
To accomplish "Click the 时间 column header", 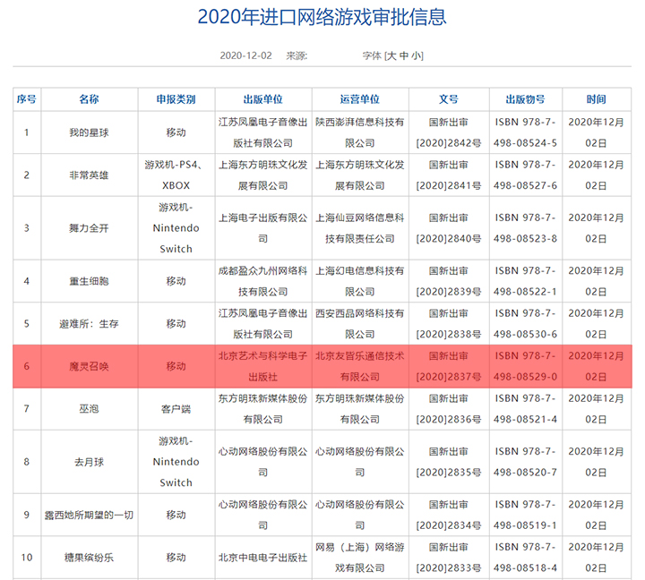I will coord(596,99).
